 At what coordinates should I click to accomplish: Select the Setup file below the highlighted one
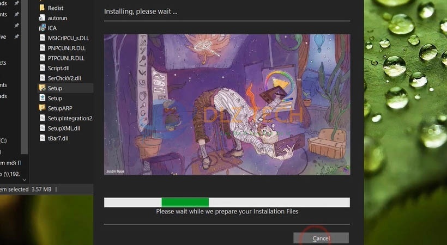tap(55, 98)
